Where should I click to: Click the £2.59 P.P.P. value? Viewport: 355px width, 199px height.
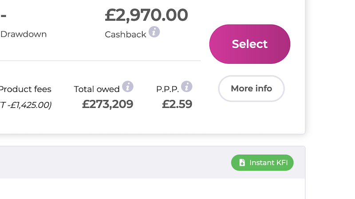point(177,104)
